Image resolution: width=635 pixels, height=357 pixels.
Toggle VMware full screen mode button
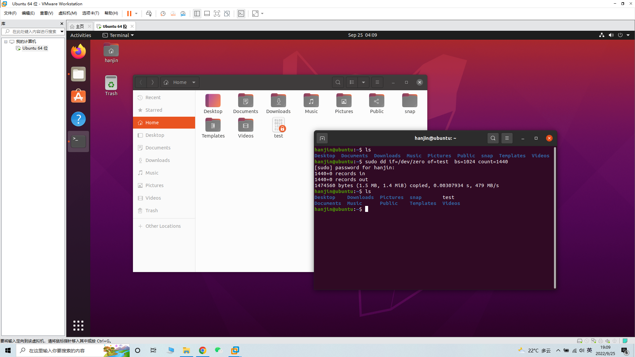click(x=217, y=14)
